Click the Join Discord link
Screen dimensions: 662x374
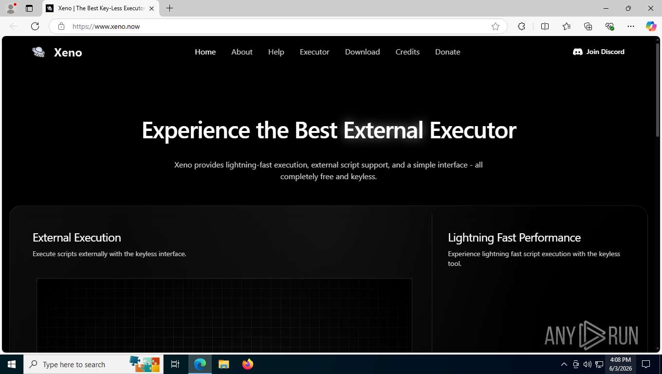coord(599,52)
